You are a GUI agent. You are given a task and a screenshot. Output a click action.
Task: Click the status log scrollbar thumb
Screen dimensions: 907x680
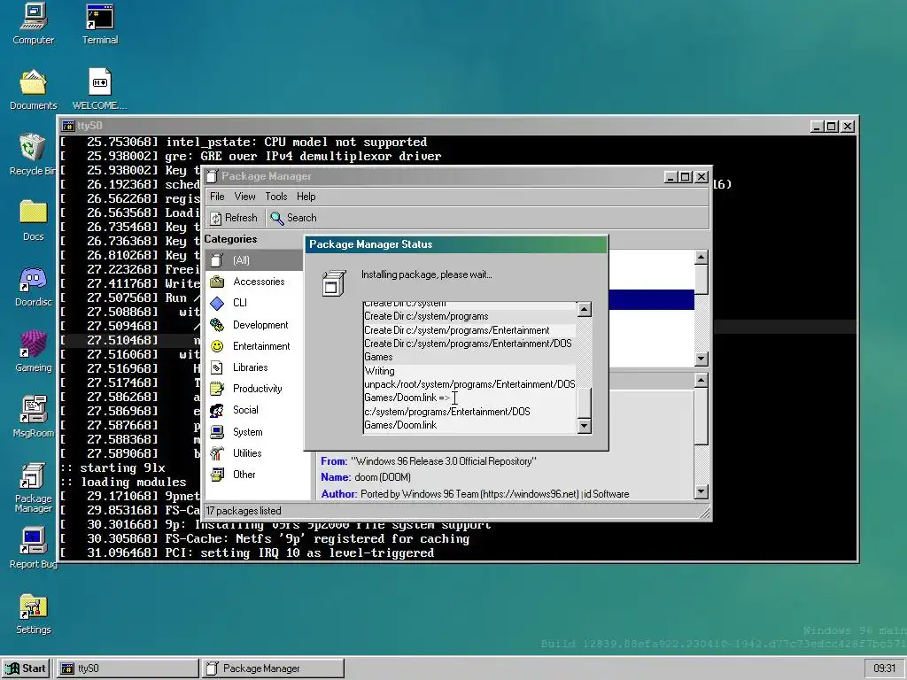tap(585, 403)
